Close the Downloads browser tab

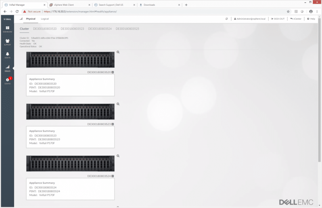(x=179, y=5)
